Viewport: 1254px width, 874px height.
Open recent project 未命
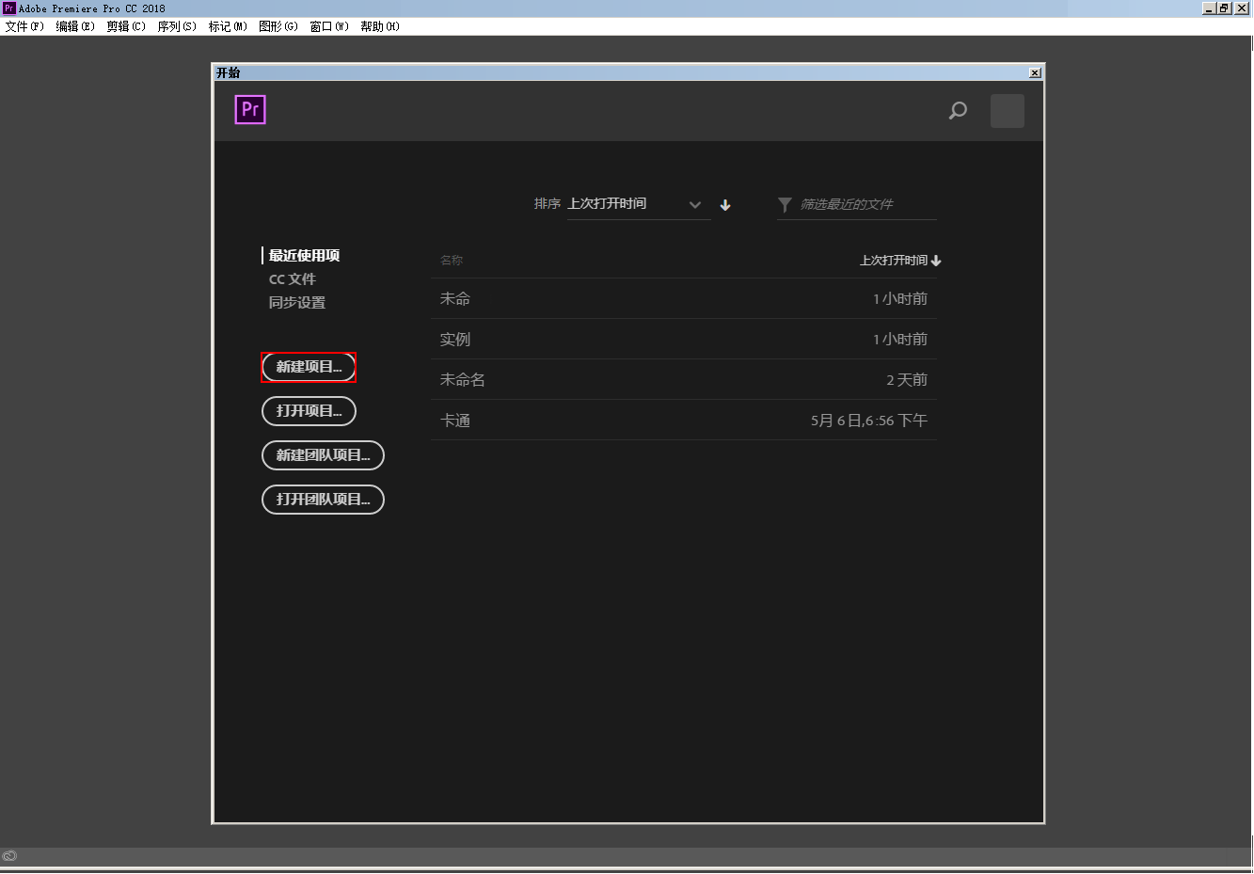click(684, 299)
